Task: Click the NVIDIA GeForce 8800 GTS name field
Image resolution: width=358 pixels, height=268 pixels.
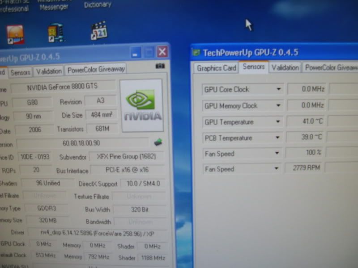Action: [x=63, y=87]
